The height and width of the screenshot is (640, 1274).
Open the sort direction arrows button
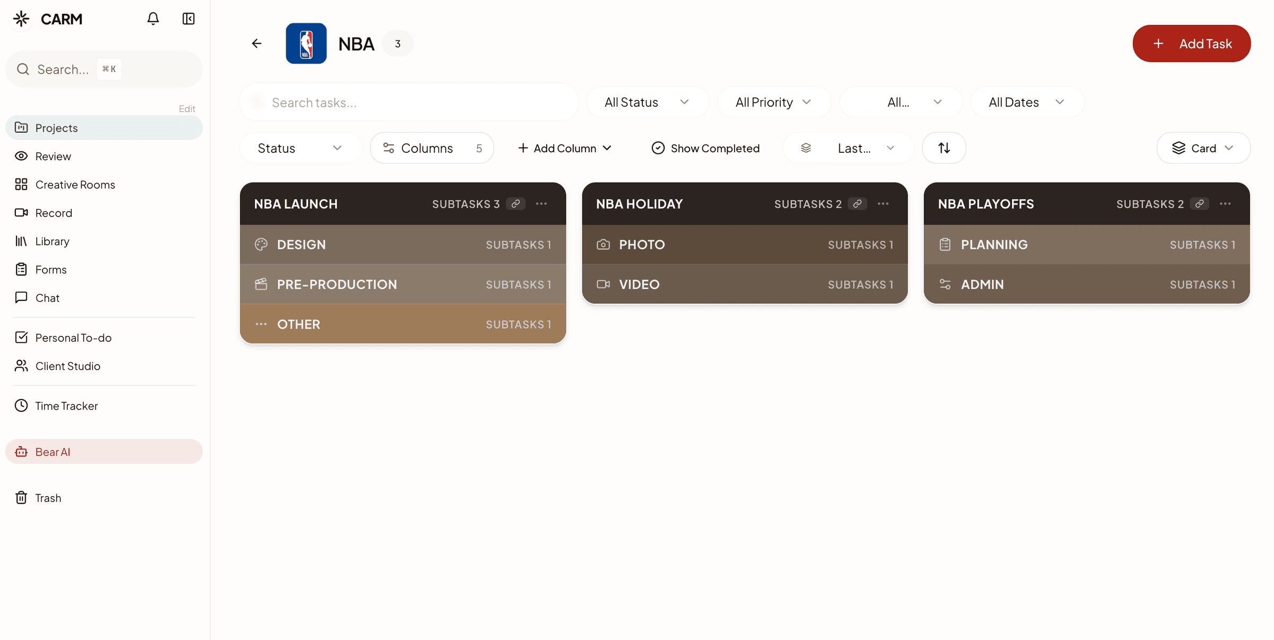(x=944, y=148)
